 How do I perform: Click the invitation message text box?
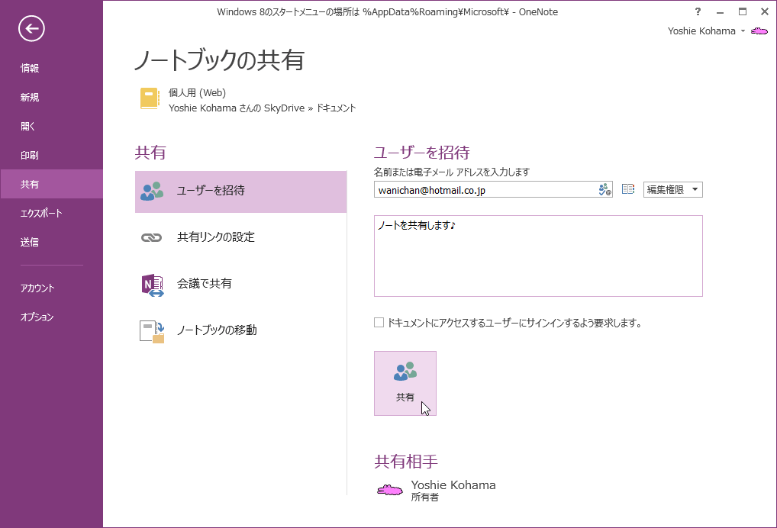[538, 256]
